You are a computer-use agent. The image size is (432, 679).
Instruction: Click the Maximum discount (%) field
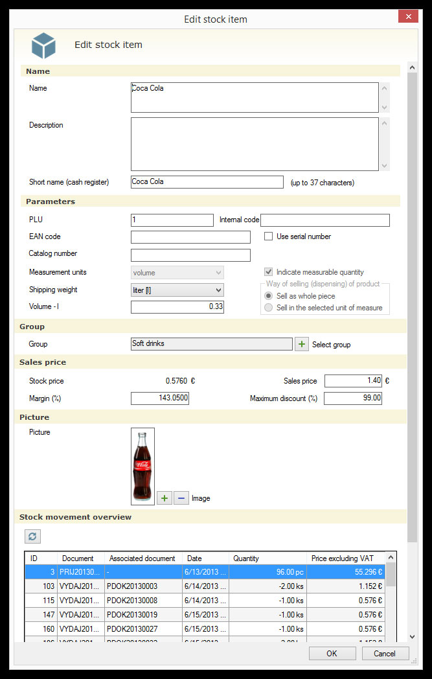click(x=353, y=398)
